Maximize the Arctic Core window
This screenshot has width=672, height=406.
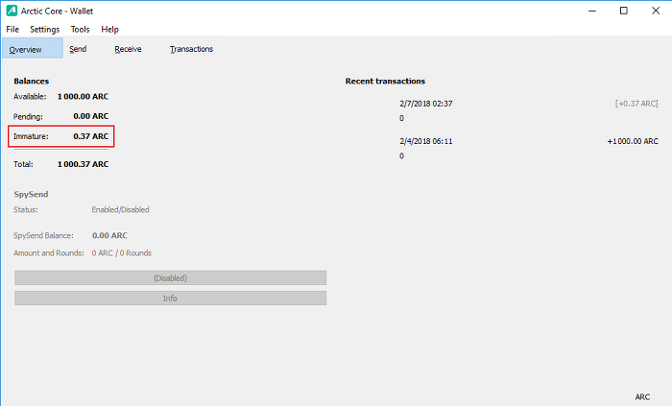(x=624, y=11)
